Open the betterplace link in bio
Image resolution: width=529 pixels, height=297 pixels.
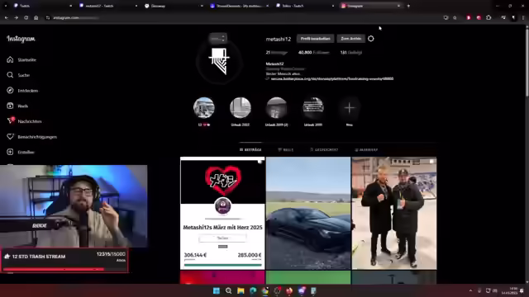[332, 79]
